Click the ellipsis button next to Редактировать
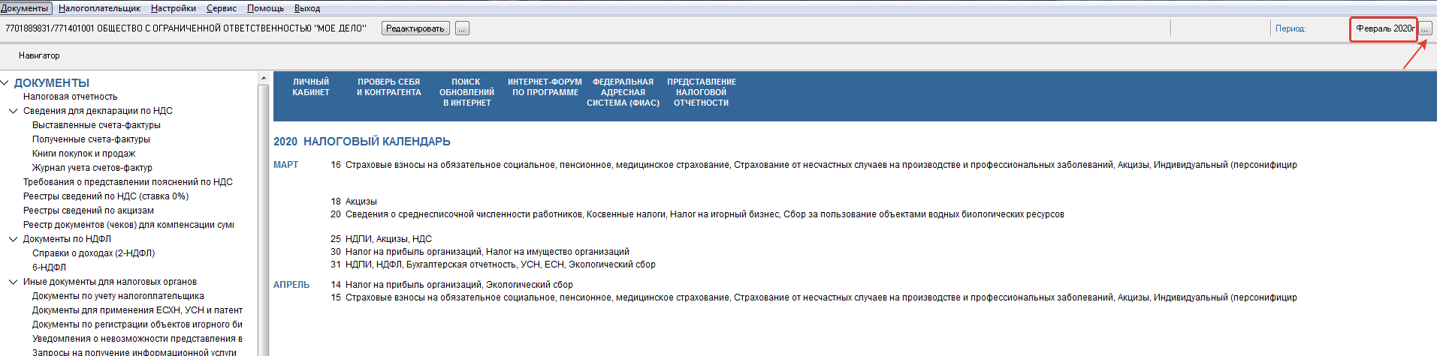 pos(462,28)
